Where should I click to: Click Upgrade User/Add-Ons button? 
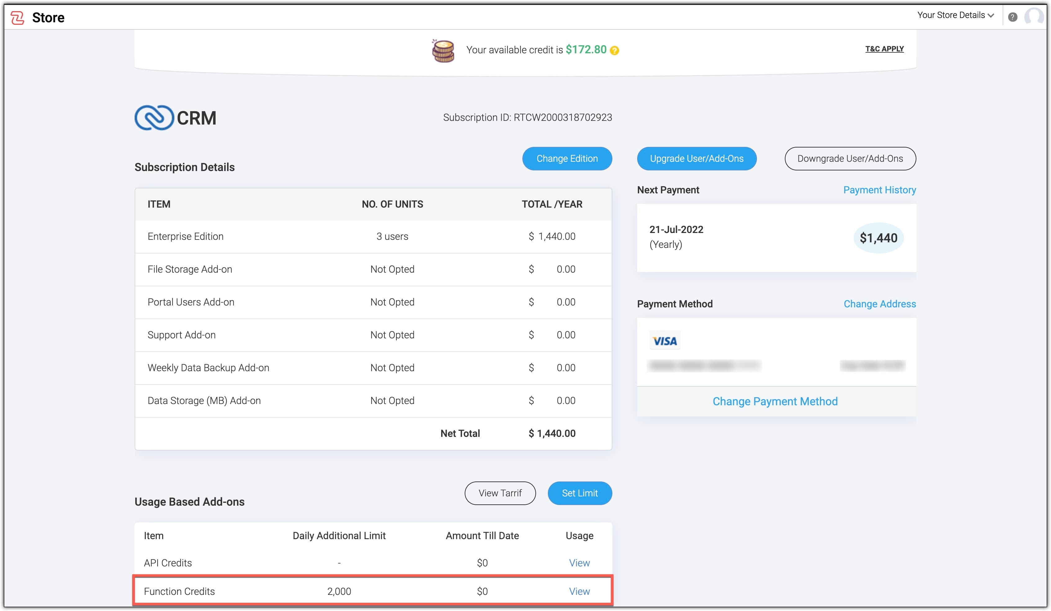(696, 159)
